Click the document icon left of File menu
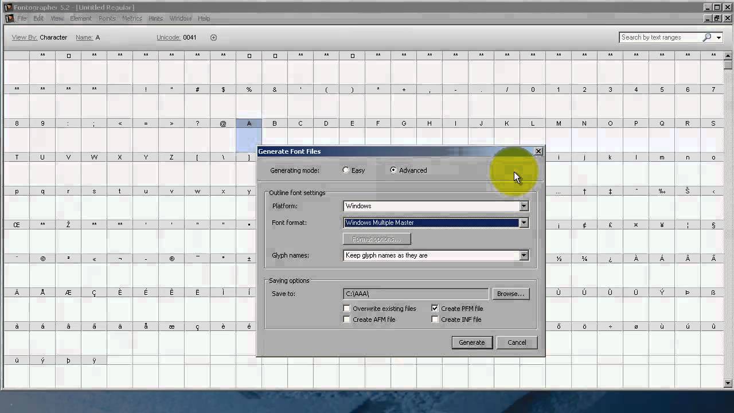 [x=9, y=18]
